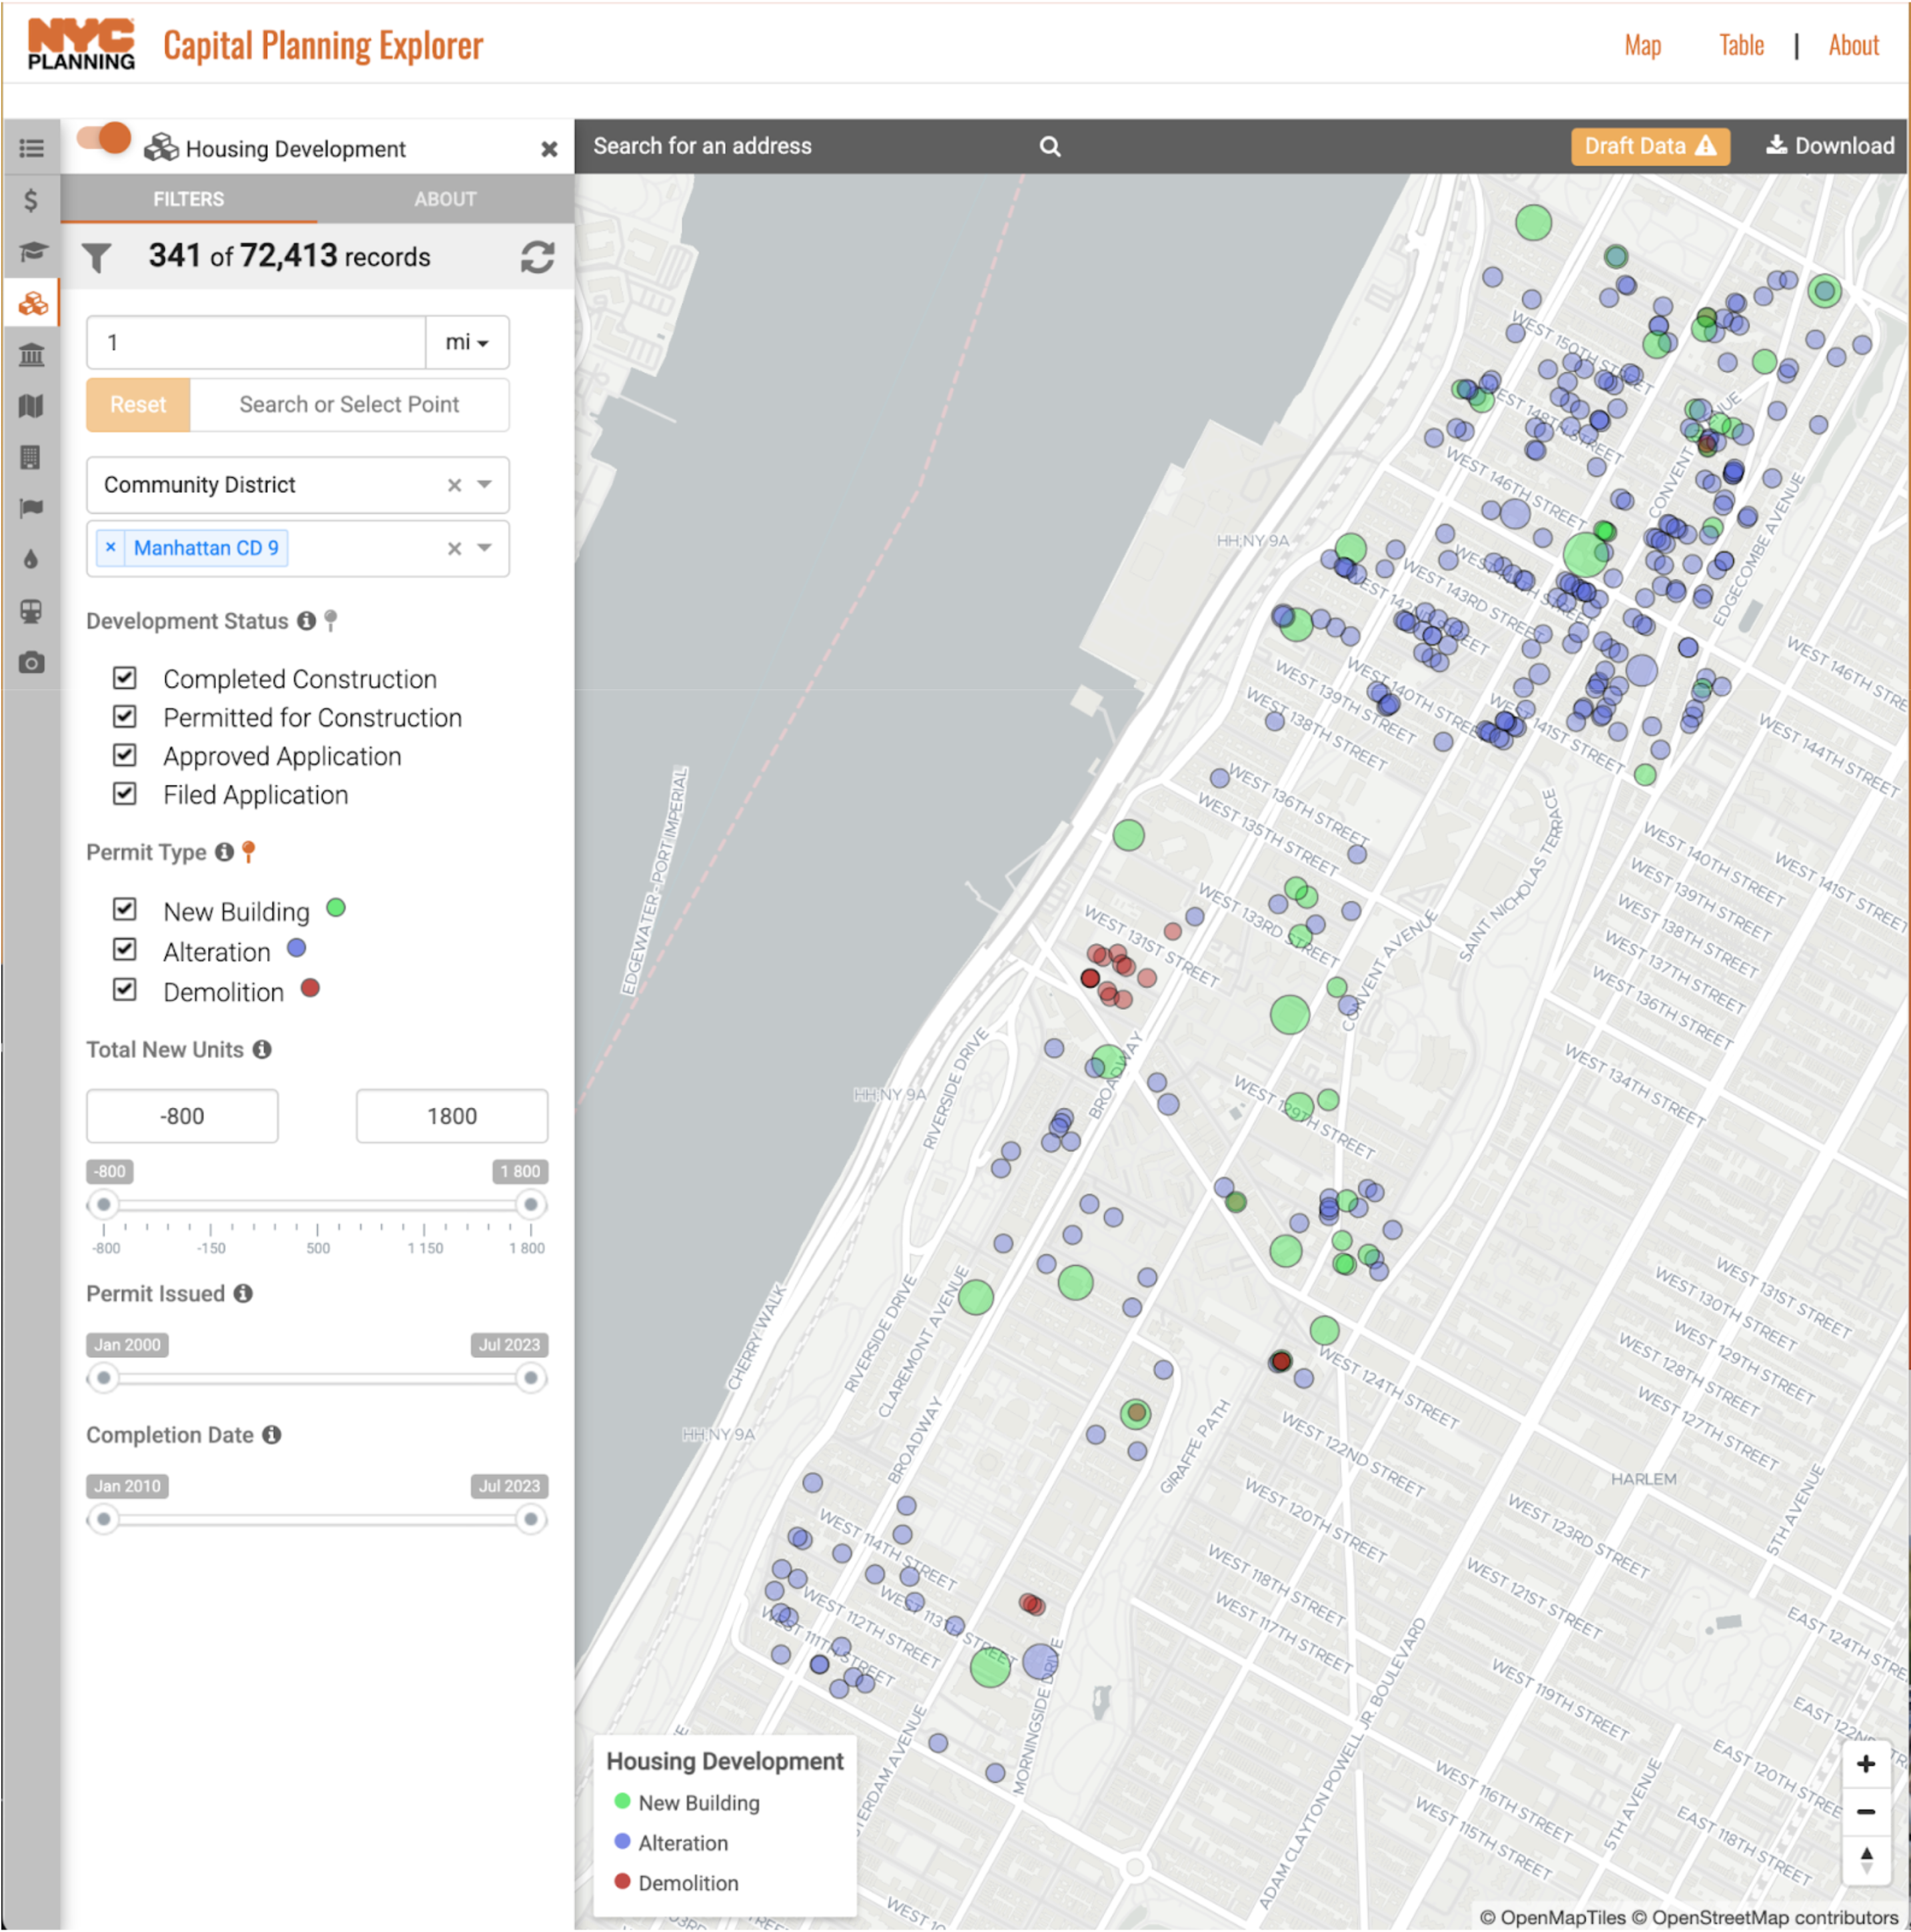Open the office building sidebar icon
Image resolution: width=1911 pixels, height=1932 pixels.
pos(31,457)
